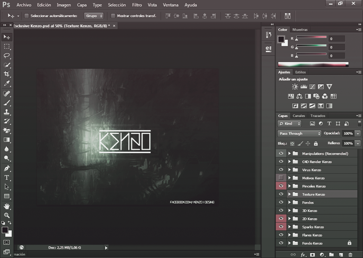Select the Hand tool
The width and height of the screenshot is (363, 258).
pos(7,206)
